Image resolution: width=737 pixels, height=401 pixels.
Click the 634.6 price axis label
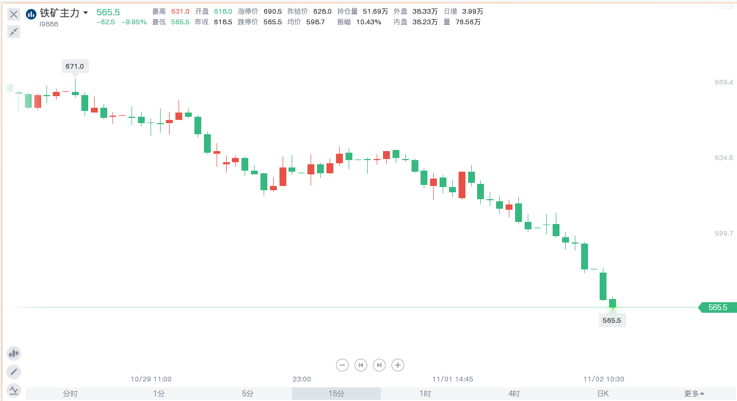pyautogui.click(x=723, y=158)
